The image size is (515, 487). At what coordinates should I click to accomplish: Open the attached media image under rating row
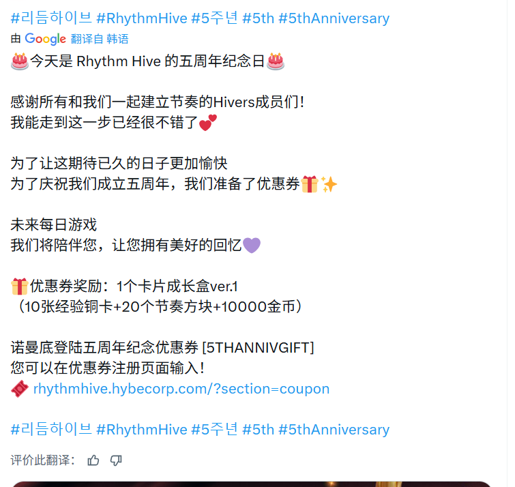[x=252, y=484]
